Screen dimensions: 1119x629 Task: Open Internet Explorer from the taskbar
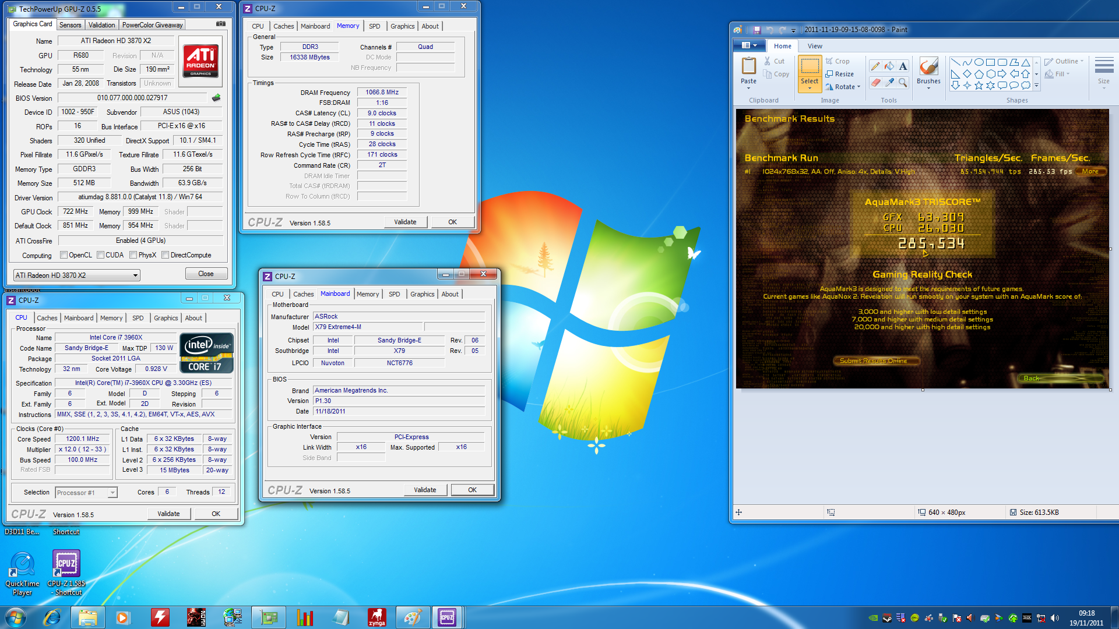click(x=52, y=617)
